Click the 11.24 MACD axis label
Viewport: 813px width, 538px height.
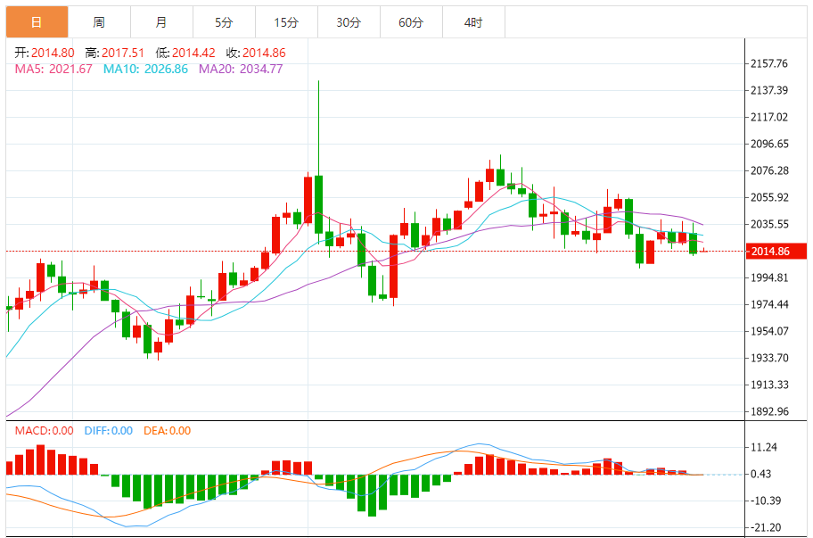coord(764,447)
